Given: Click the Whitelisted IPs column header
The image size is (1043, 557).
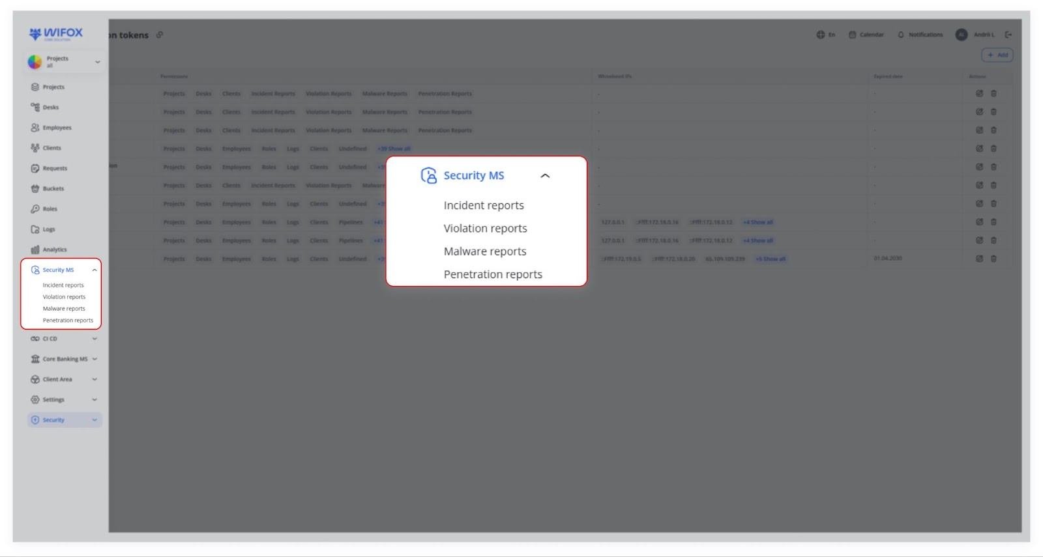Looking at the screenshot, I should pyautogui.click(x=615, y=76).
